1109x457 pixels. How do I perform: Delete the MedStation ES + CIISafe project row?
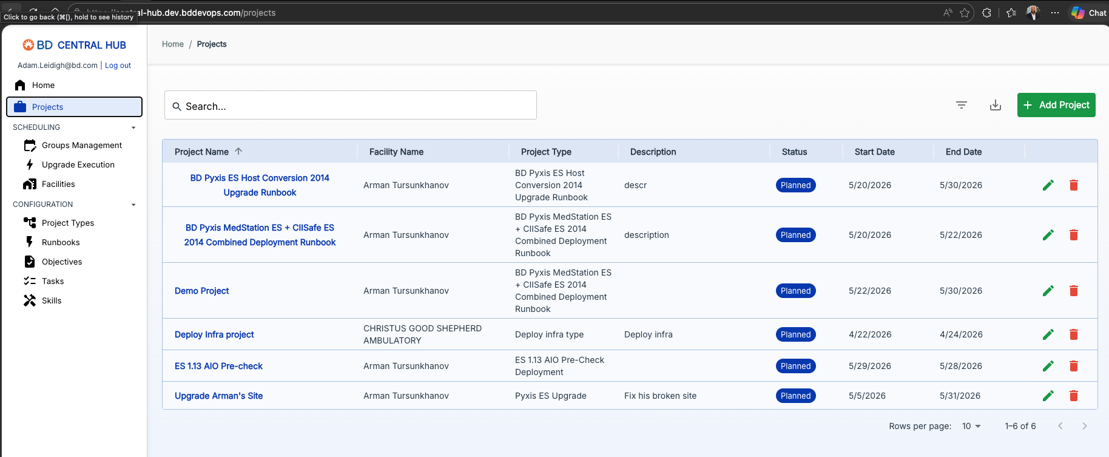1074,235
